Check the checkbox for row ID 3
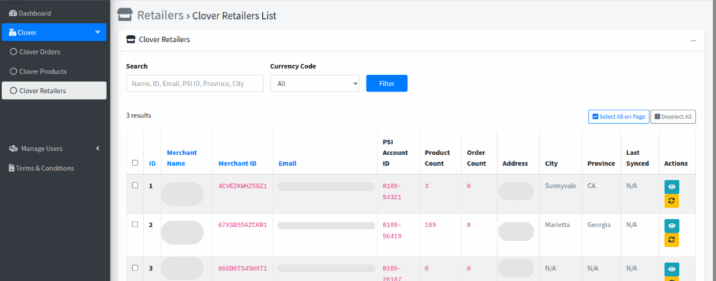The height and width of the screenshot is (281, 716). tap(135, 267)
